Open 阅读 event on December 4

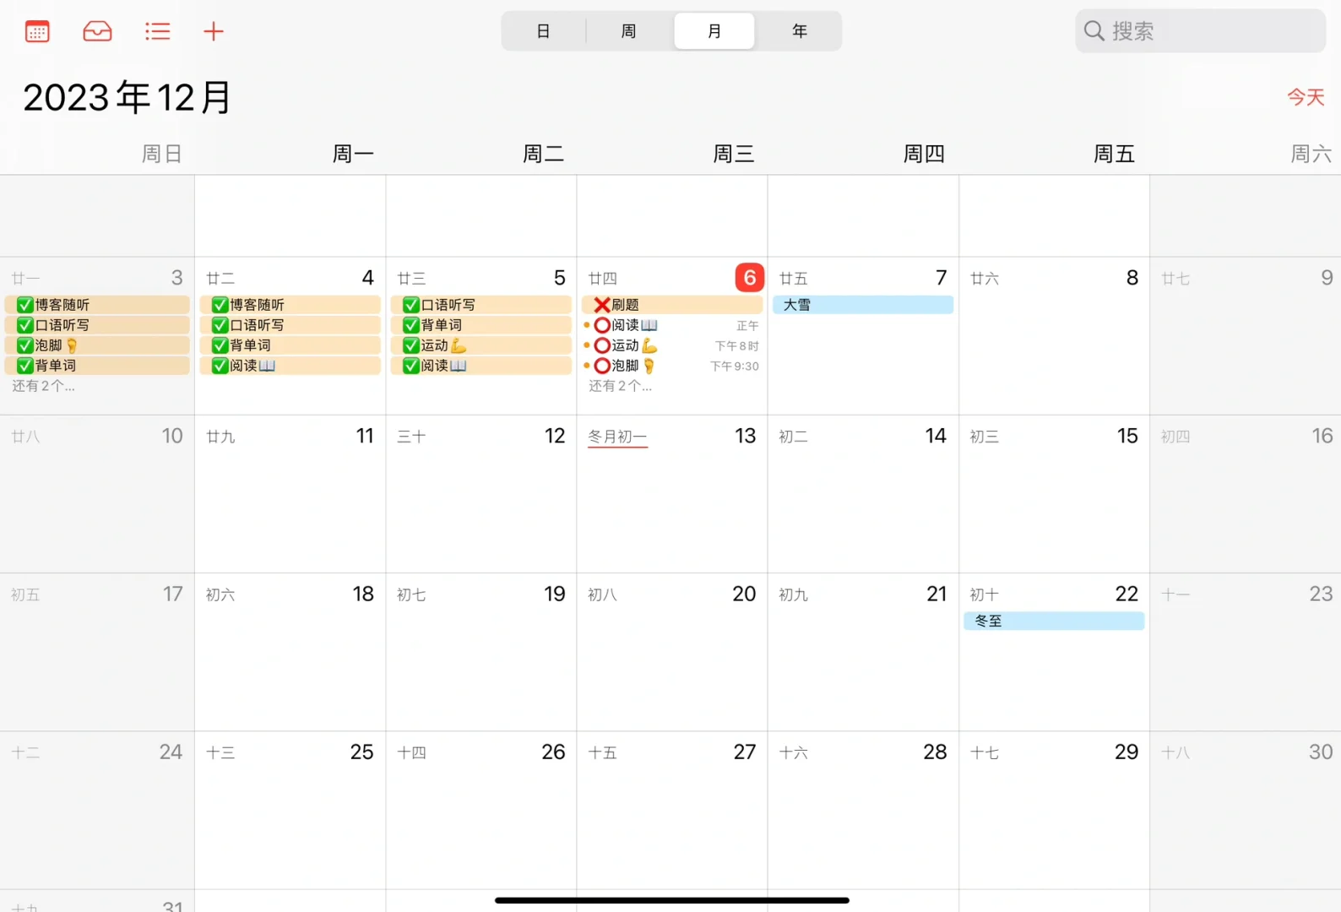pos(290,366)
